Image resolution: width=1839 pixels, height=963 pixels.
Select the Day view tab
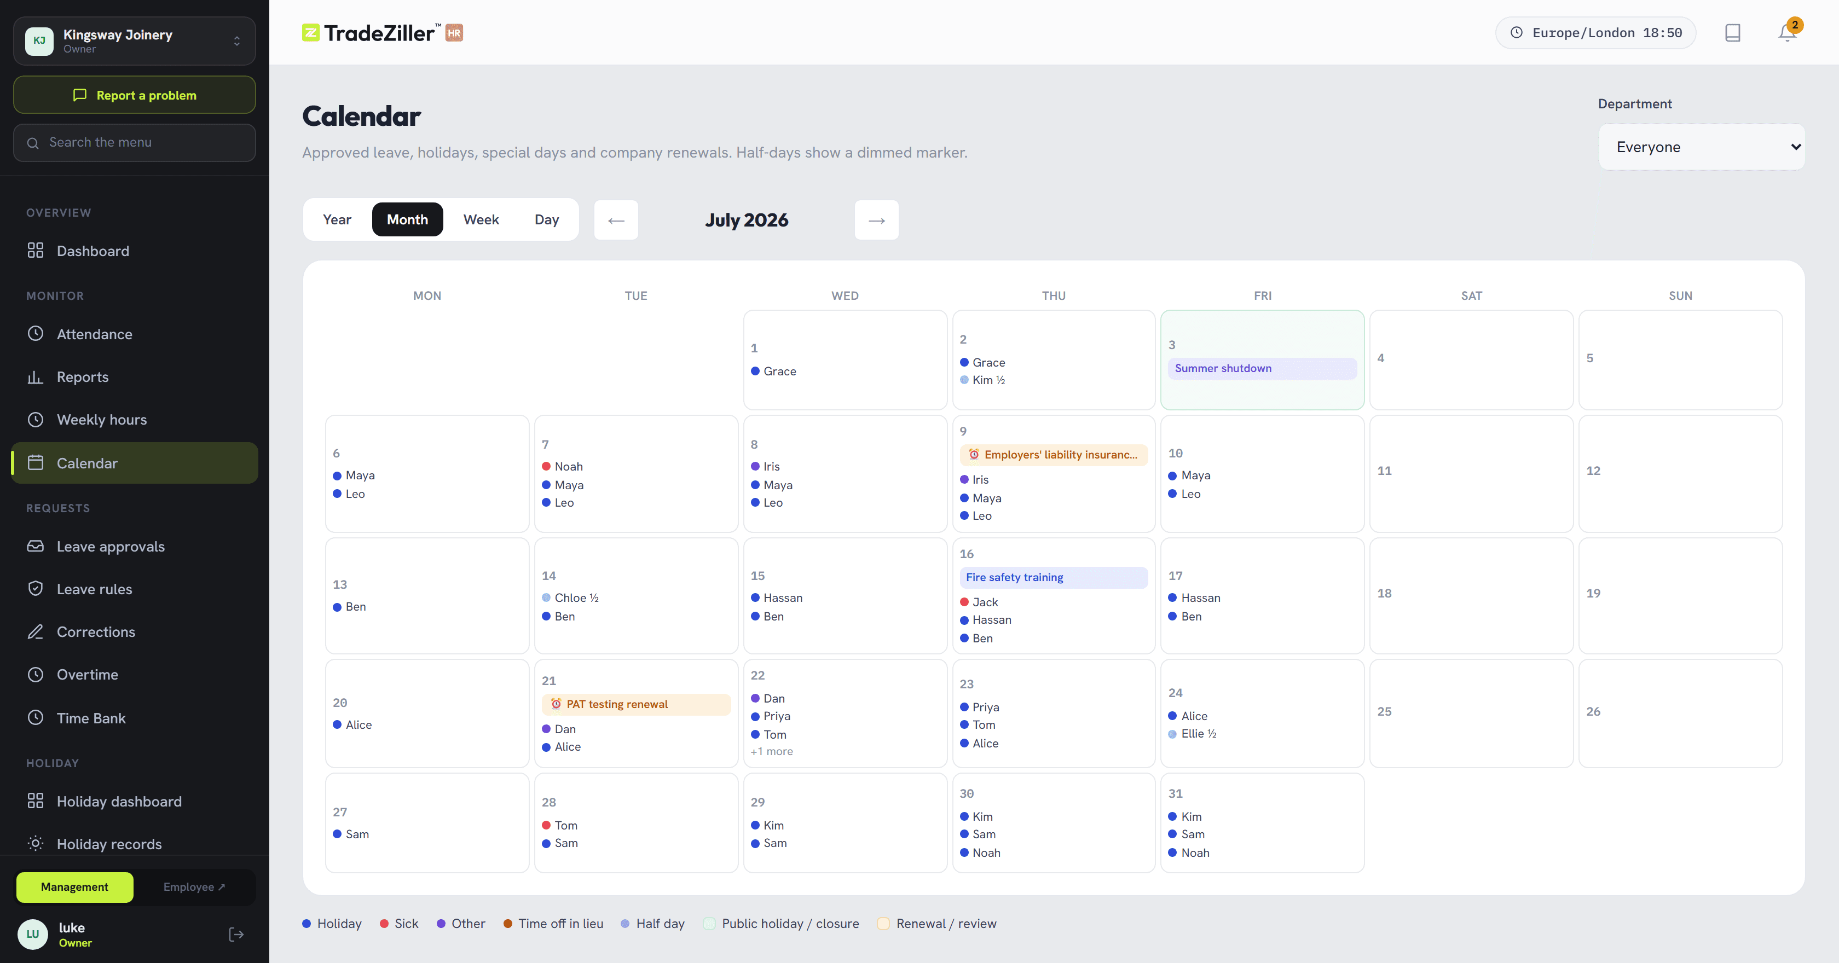coord(547,219)
